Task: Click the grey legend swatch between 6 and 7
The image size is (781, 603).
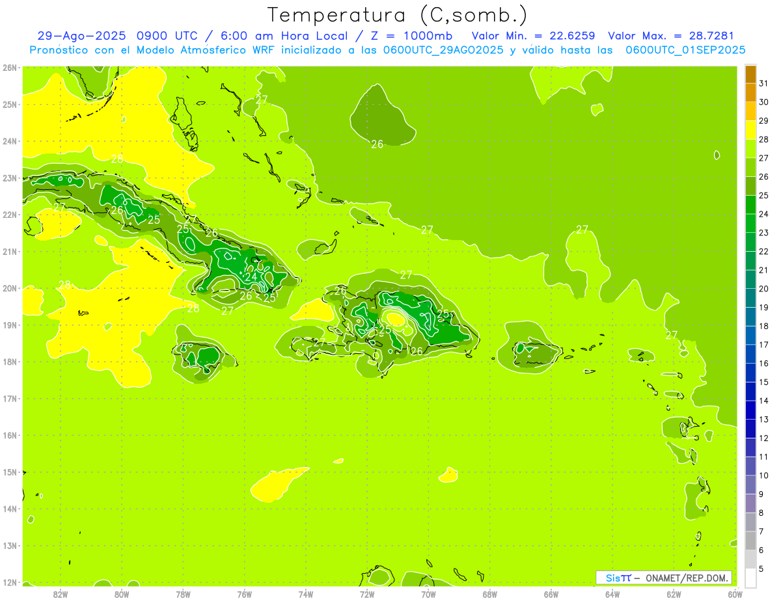Action: tap(750, 541)
